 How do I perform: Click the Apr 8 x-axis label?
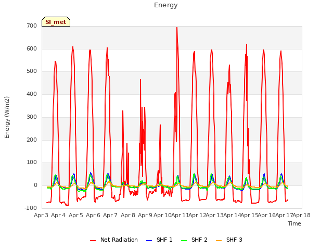(x=128, y=215)
